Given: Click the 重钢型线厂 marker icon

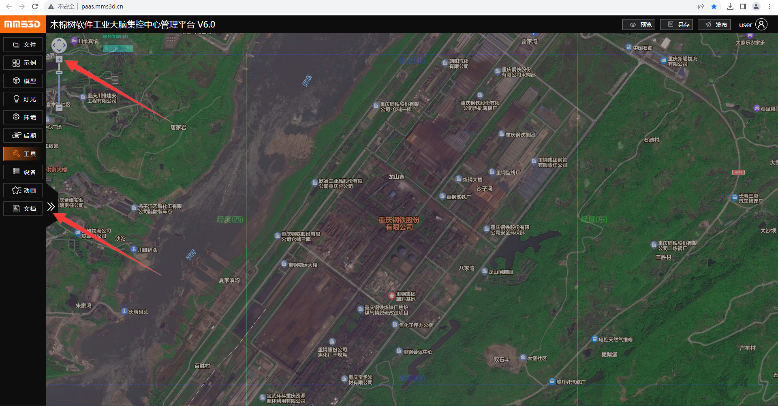Looking at the screenshot, I should (x=492, y=172).
